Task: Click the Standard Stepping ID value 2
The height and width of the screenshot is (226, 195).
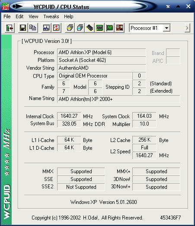Action: pyautogui.click(x=139, y=84)
